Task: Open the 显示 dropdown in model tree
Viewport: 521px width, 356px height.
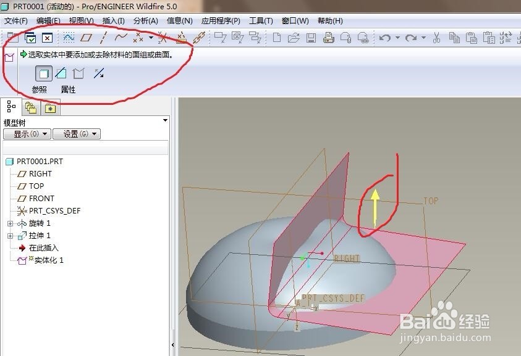Action: pos(27,134)
